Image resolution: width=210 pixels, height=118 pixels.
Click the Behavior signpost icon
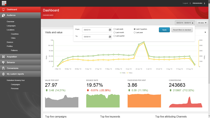(x=3, y=62)
